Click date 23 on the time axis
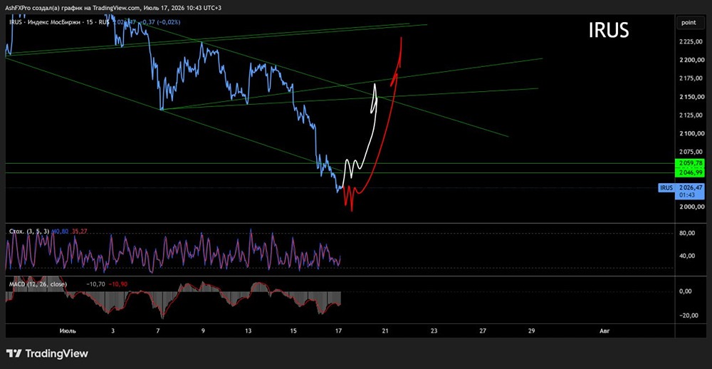 tap(434, 331)
